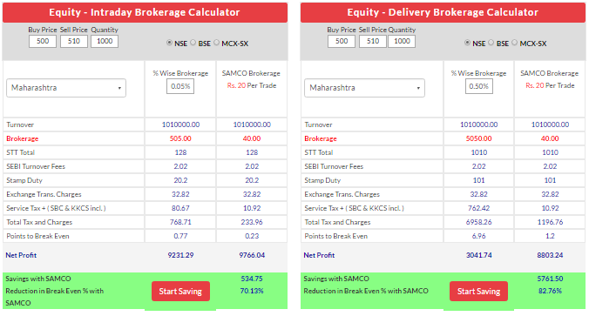
Task: Click Intraday points to break even 0.77
Action: pos(180,236)
